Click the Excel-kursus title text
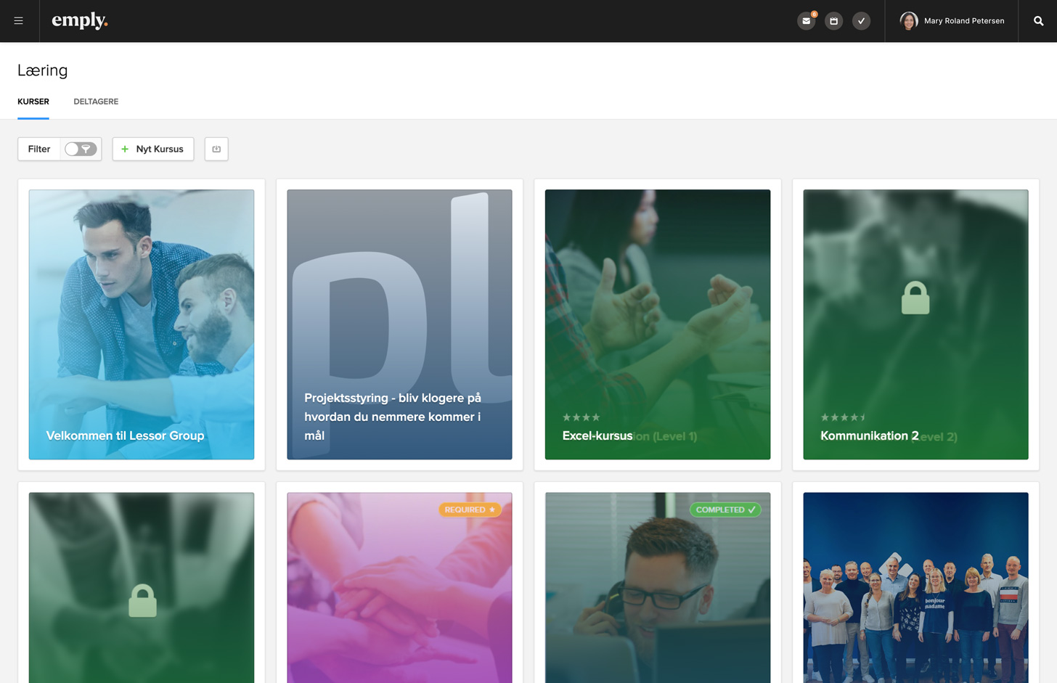 (597, 435)
